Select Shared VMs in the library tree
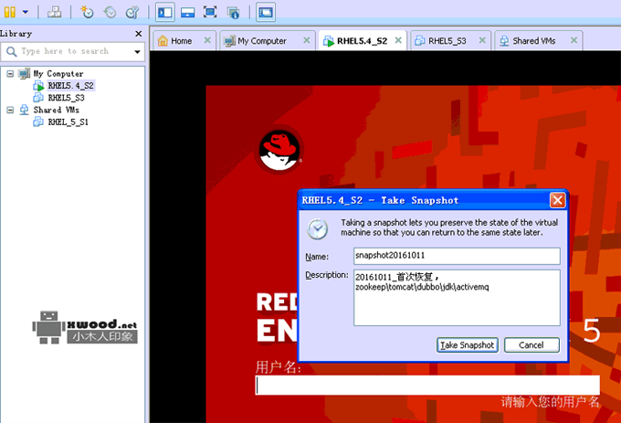621x423 pixels. (x=57, y=110)
